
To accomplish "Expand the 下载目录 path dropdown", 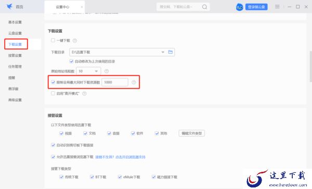I will click(x=163, y=52).
